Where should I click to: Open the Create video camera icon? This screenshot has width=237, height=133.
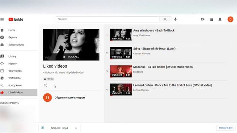point(203,19)
